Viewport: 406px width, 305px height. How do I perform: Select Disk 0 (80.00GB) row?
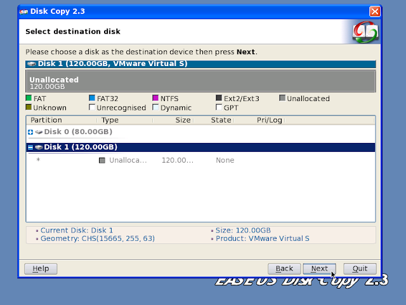[200, 132]
